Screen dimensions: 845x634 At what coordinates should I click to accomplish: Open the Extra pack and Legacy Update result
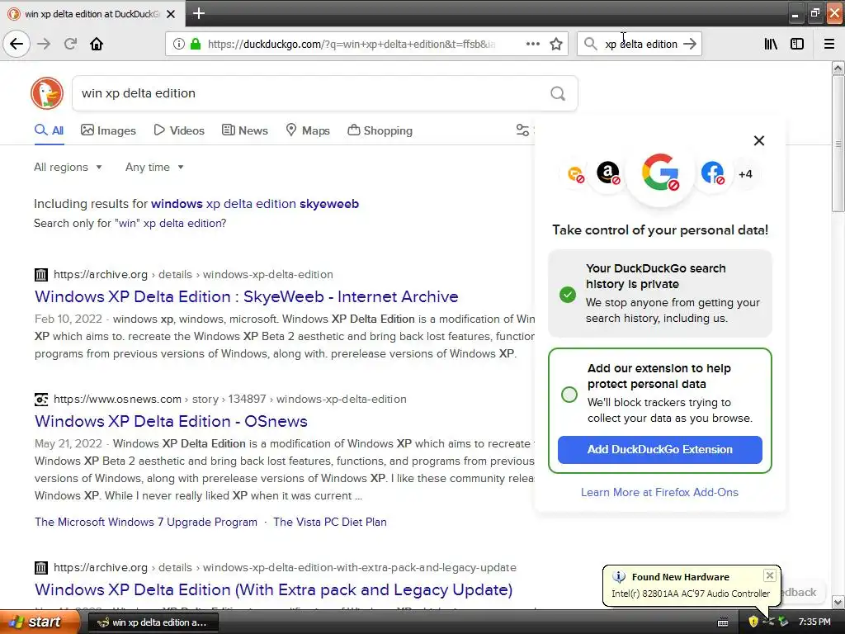pos(273,589)
